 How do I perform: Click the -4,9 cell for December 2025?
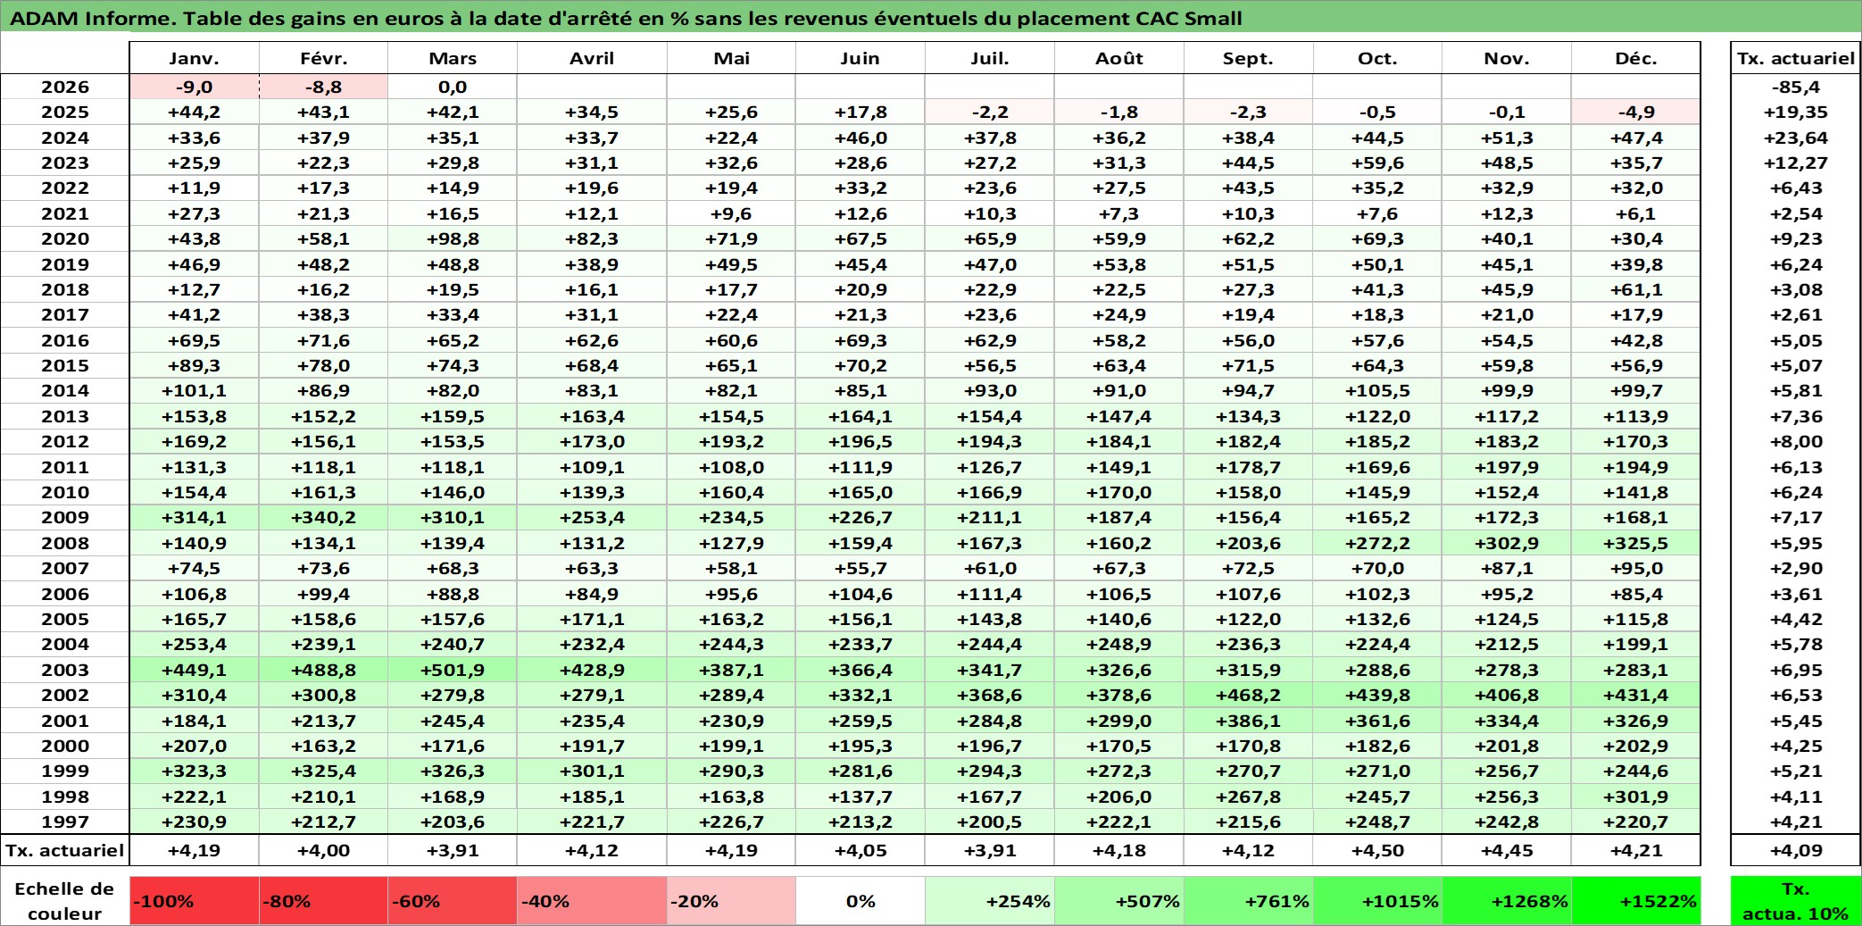pos(1636,112)
